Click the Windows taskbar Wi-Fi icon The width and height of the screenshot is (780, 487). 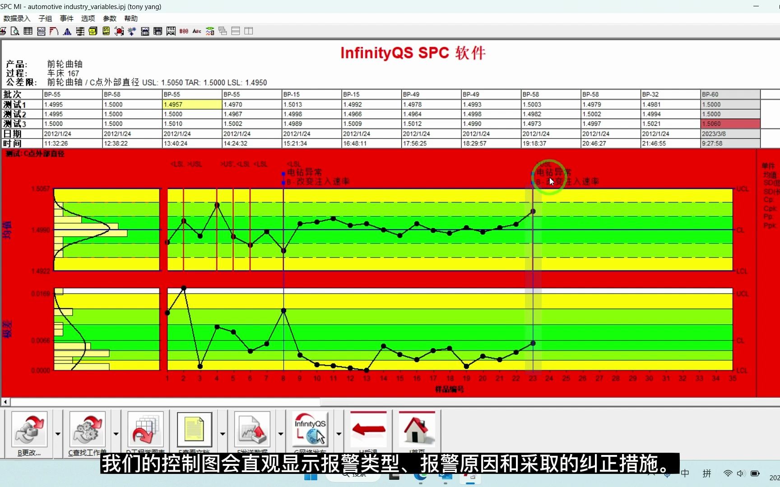pos(728,473)
